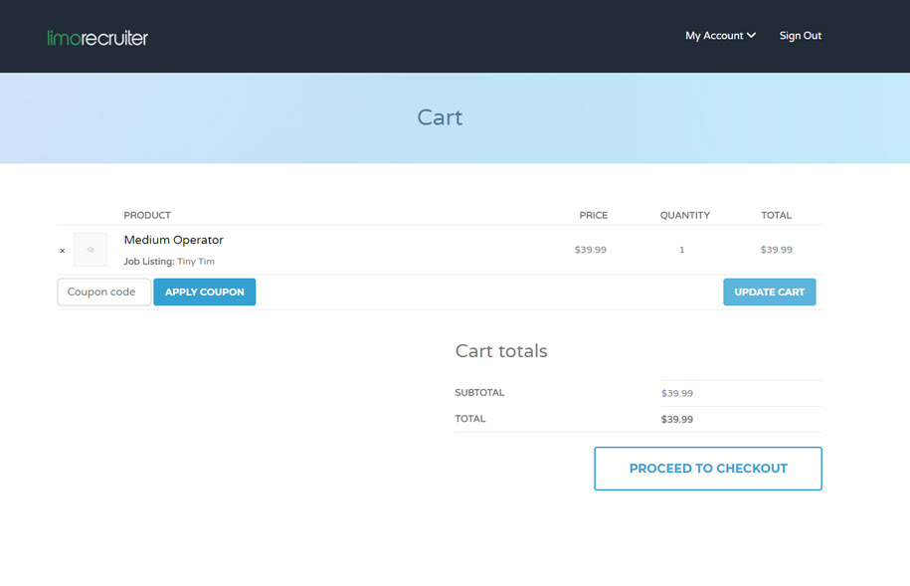Apply the coupon with Apply Coupon button
Screen dimensions: 910x586
(x=204, y=293)
